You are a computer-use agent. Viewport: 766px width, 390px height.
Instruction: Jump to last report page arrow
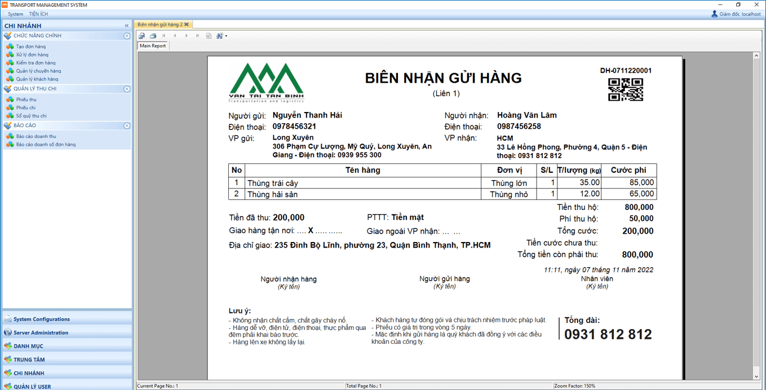tap(197, 36)
